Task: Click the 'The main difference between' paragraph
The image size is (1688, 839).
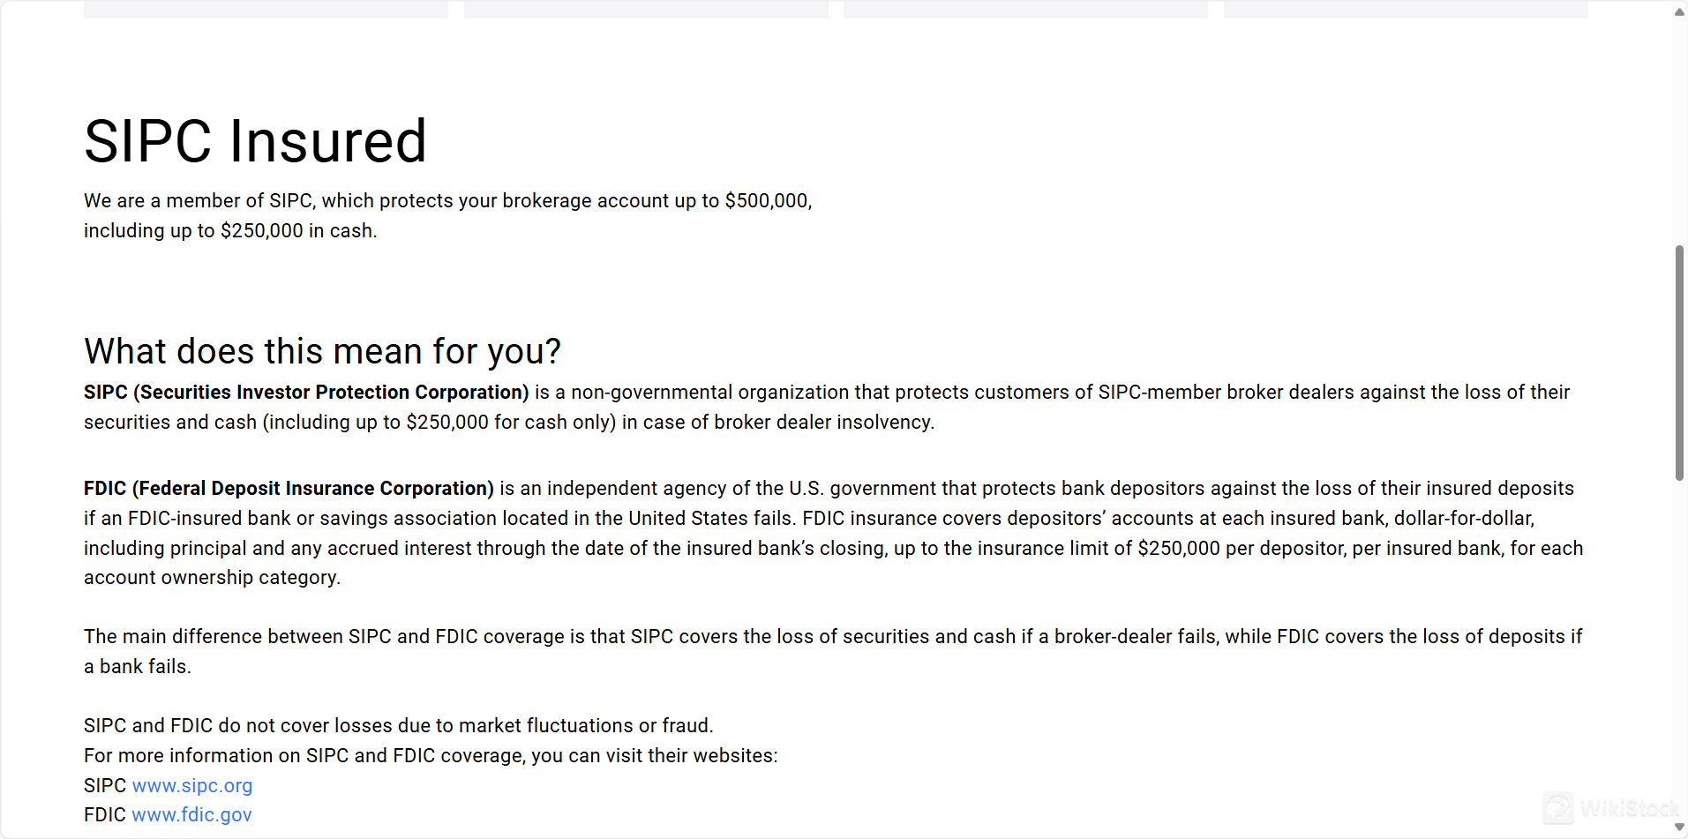Action: [x=833, y=652]
